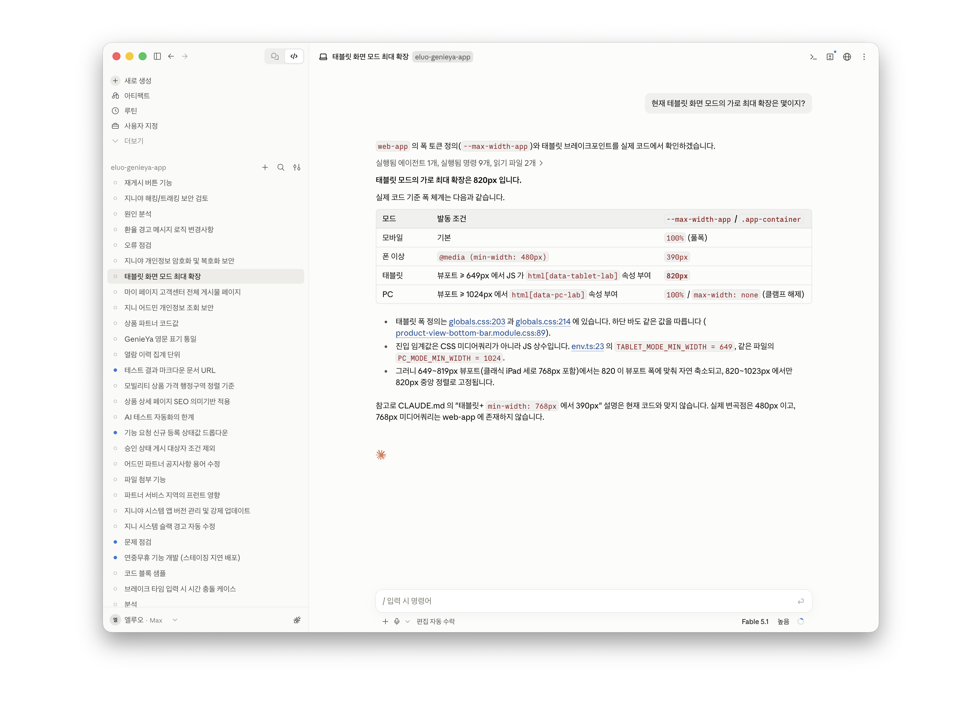Add new session in eluo-genieya-app project
The image size is (980, 701).
[x=265, y=167]
